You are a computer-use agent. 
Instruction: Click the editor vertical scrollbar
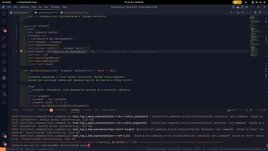pyautogui.click(x=266, y=61)
